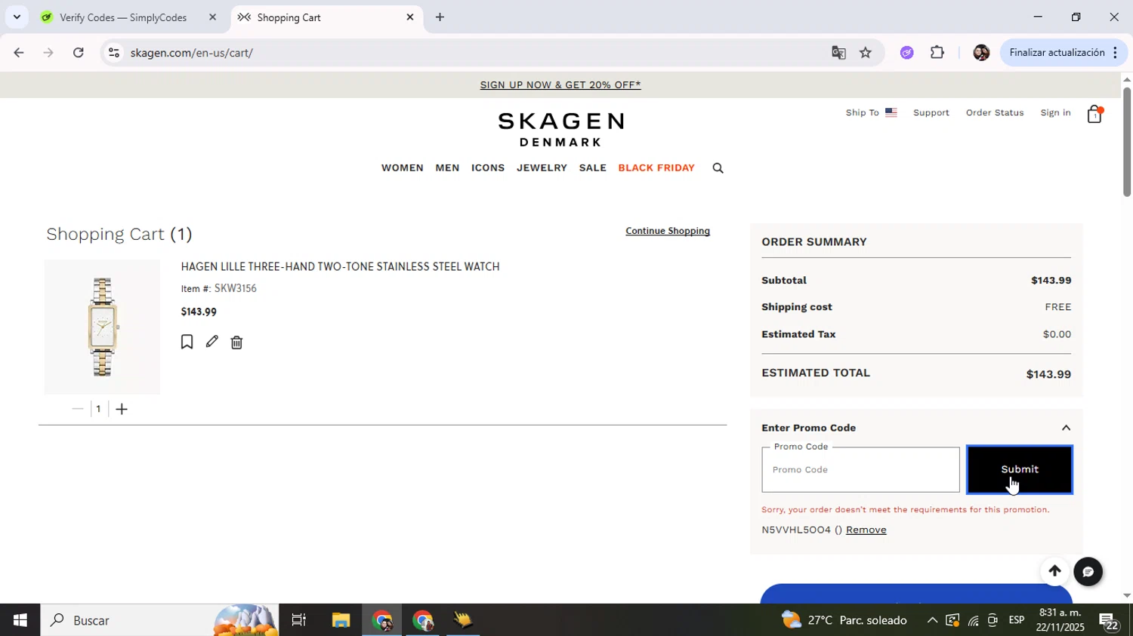The width and height of the screenshot is (1133, 636).
Task: Click the browser back arrow
Action: click(18, 53)
